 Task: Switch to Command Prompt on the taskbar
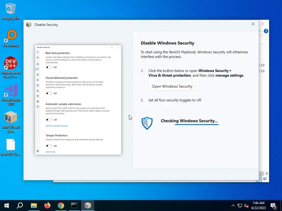coord(74,206)
